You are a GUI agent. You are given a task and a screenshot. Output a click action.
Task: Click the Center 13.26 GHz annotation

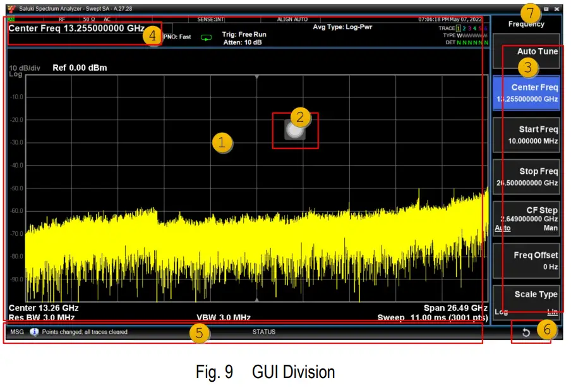coord(44,308)
